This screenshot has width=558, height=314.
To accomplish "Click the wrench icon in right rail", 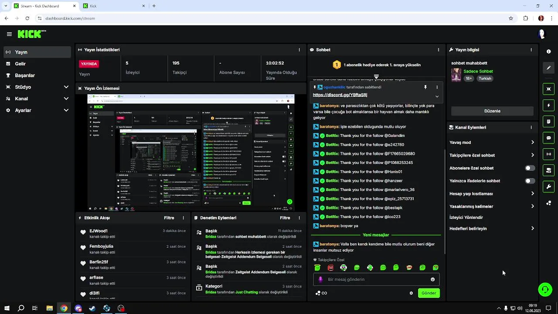I will tap(548, 187).
